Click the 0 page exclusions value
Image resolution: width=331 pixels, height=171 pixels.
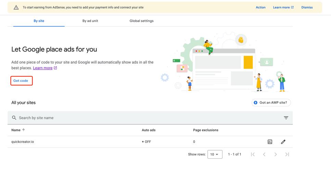[194, 142]
